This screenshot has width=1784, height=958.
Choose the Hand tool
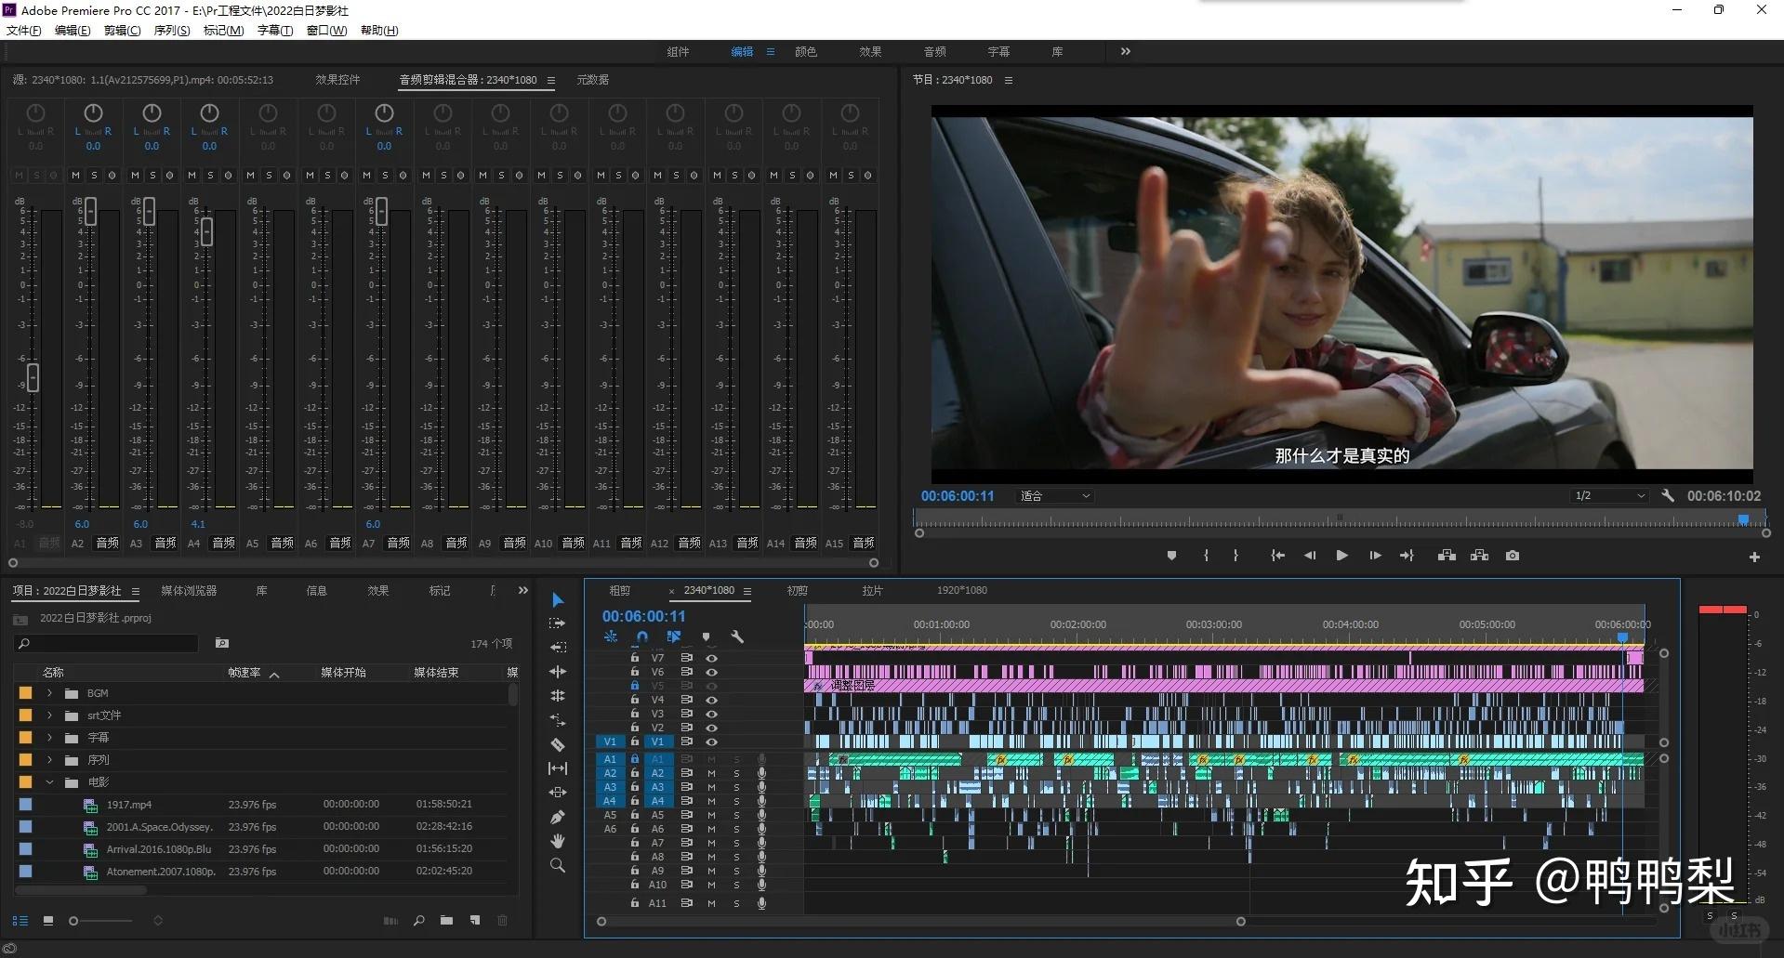click(558, 841)
